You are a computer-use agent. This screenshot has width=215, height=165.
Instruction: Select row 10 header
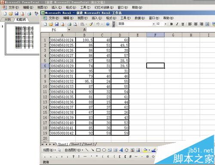tap(45, 86)
